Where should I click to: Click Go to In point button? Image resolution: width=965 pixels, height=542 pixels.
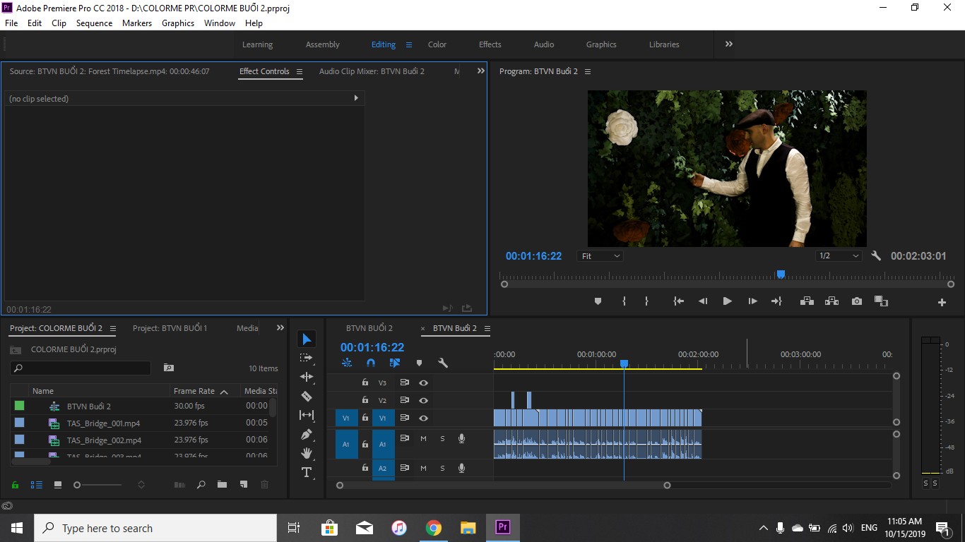[678, 301]
